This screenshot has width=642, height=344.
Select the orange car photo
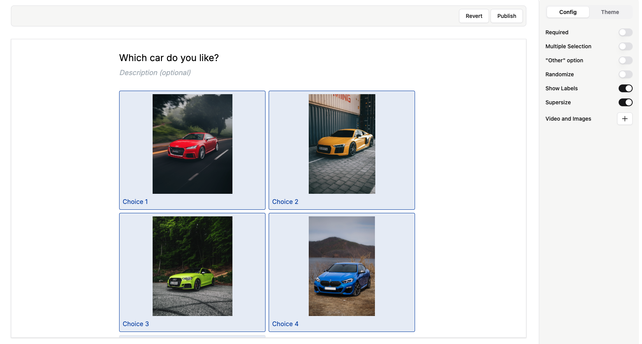pyautogui.click(x=342, y=144)
